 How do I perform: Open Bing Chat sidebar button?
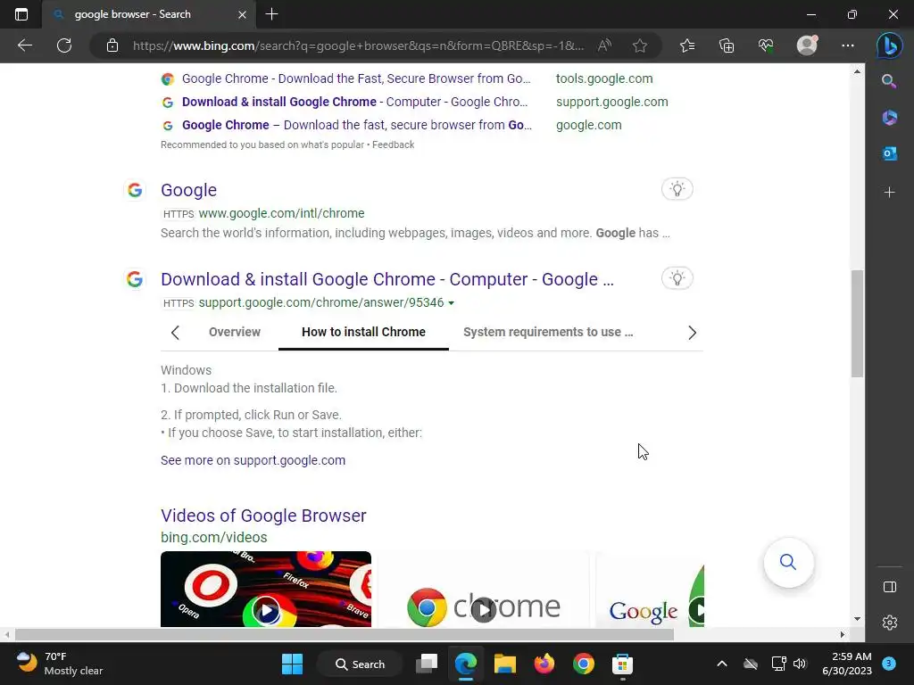(x=890, y=45)
